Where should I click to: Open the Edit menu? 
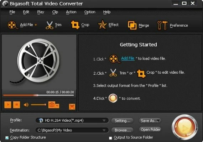pos(26,12)
